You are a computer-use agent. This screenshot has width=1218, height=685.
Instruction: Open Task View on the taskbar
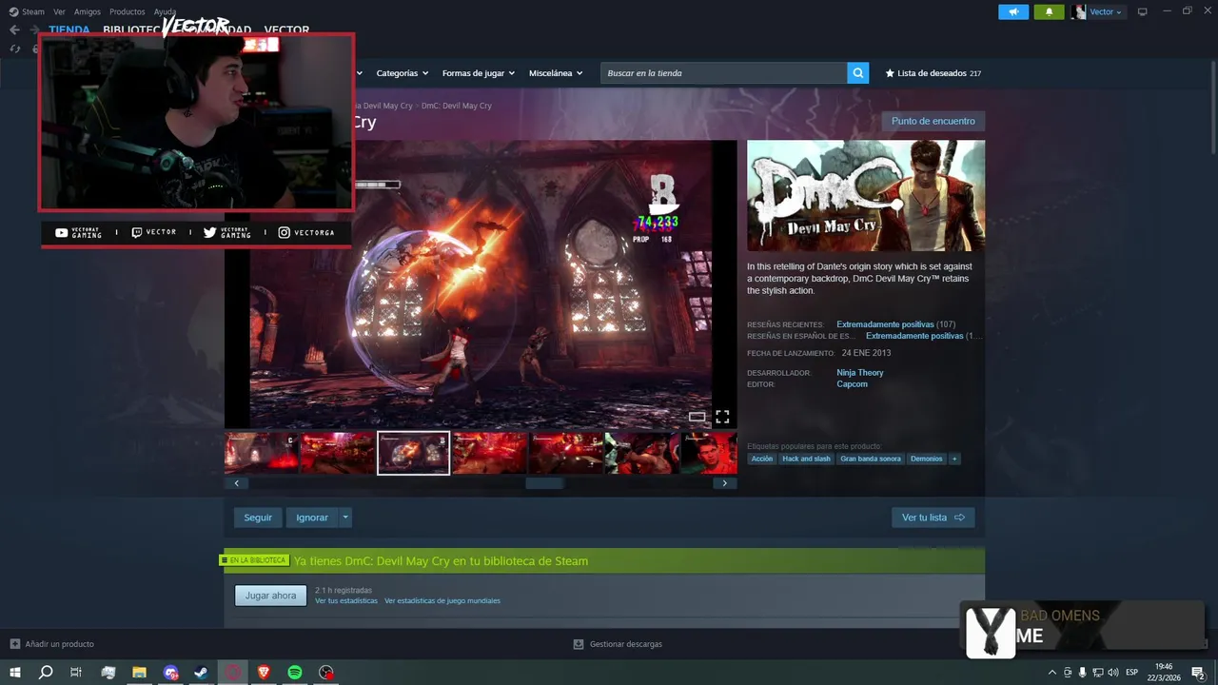pyautogui.click(x=76, y=673)
